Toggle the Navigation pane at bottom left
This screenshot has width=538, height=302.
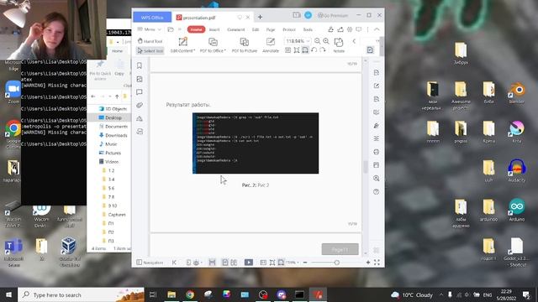[150, 263]
